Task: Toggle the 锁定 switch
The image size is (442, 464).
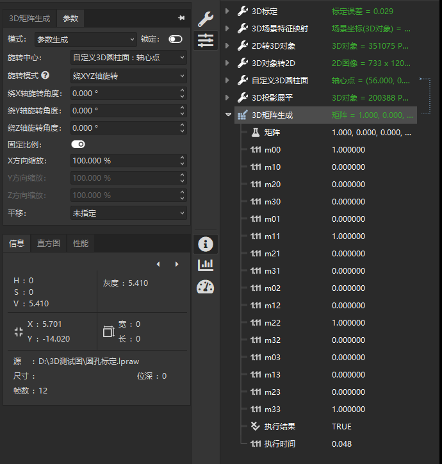Action: [x=175, y=39]
